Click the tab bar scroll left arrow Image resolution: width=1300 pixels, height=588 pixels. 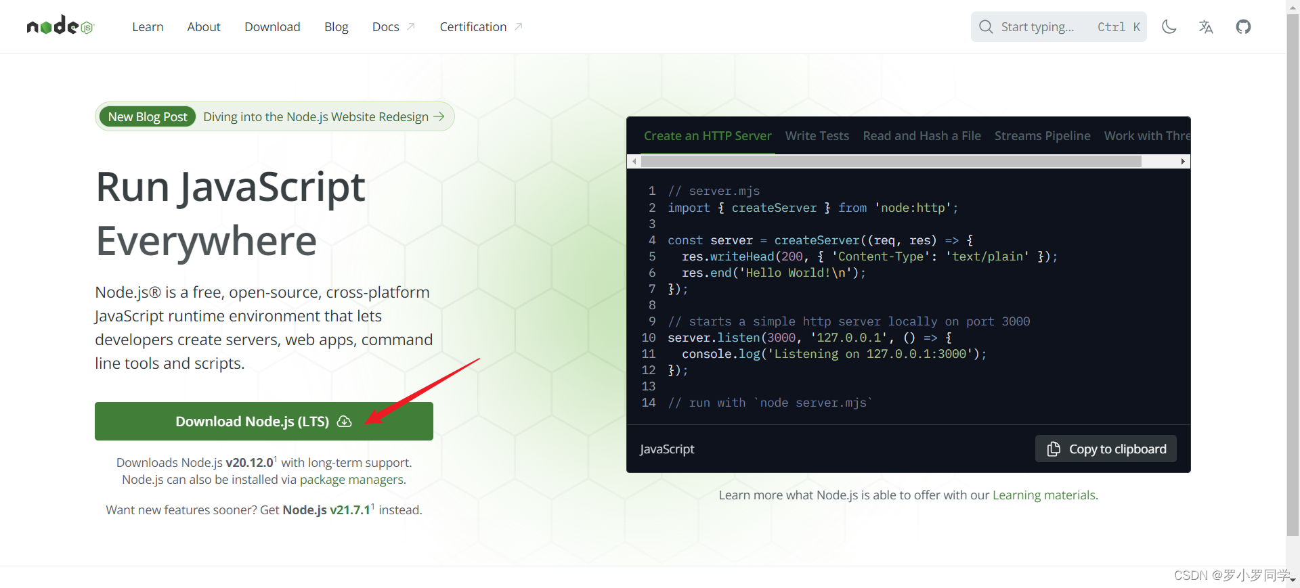coord(634,161)
